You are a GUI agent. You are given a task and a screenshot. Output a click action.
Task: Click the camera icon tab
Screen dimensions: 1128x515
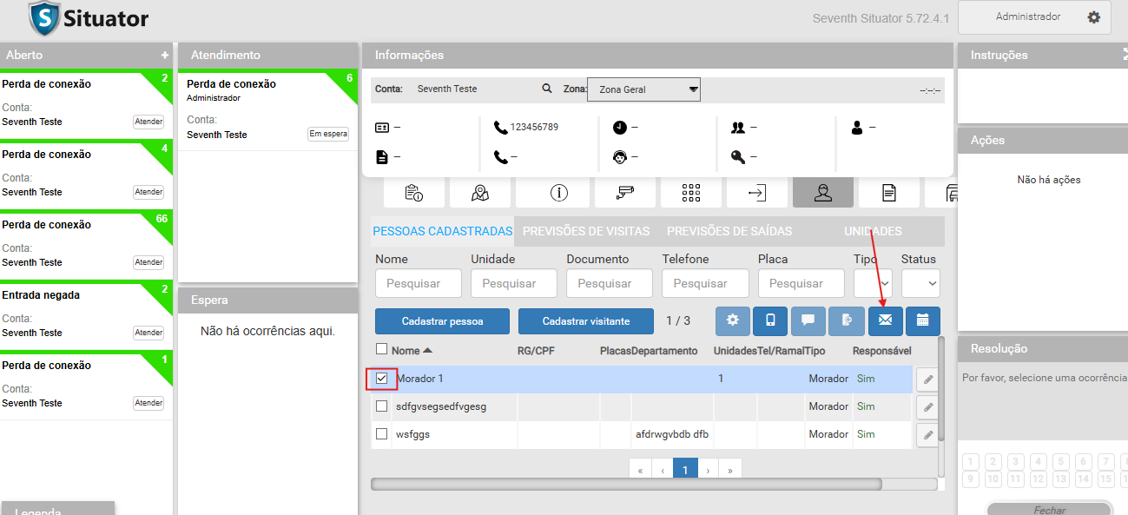pyautogui.click(x=623, y=193)
